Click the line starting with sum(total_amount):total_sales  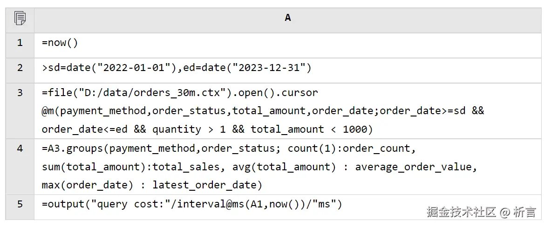click(x=259, y=167)
